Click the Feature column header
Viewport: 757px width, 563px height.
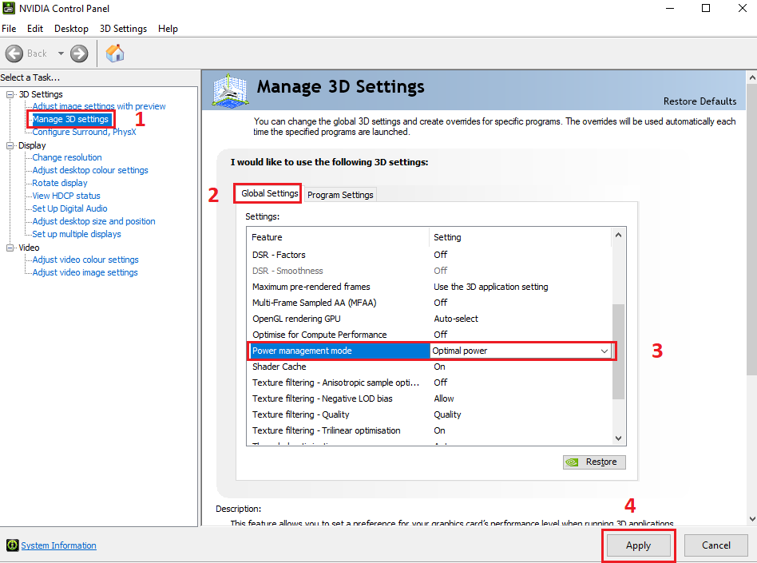tap(338, 237)
